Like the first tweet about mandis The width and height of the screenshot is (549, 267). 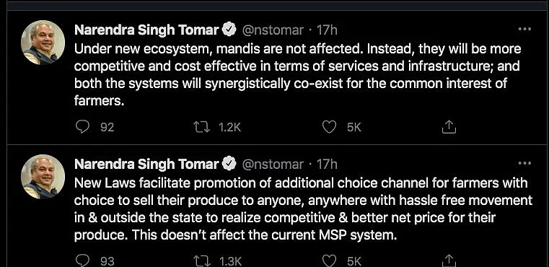coord(329,127)
